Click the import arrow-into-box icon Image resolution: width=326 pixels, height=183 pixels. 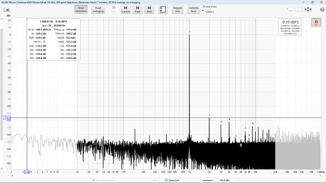coord(163,9)
